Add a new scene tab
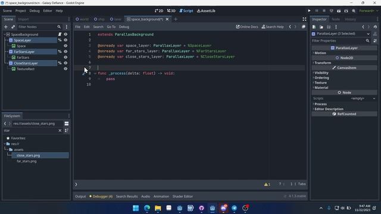381x214 pixels. pyautogui.click(x=176, y=19)
